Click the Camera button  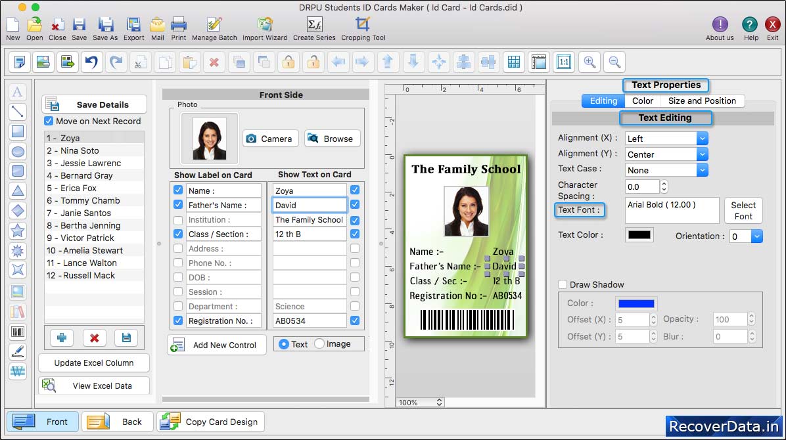[271, 139]
